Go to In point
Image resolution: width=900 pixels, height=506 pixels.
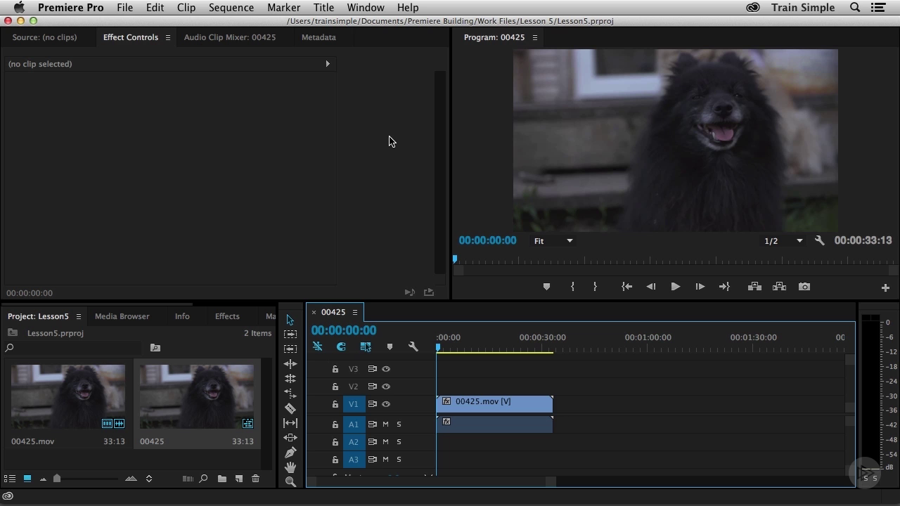(626, 287)
